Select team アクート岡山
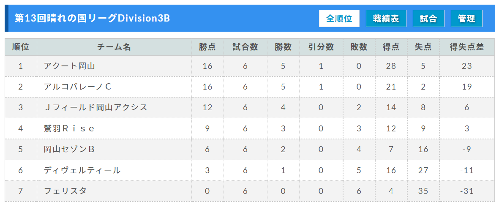The width and height of the screenshot is (499, 207). click(70, 66)
